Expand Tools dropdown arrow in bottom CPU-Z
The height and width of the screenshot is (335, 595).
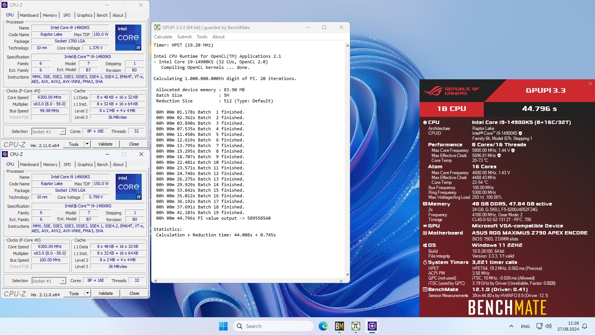click(x=87, y=293)
